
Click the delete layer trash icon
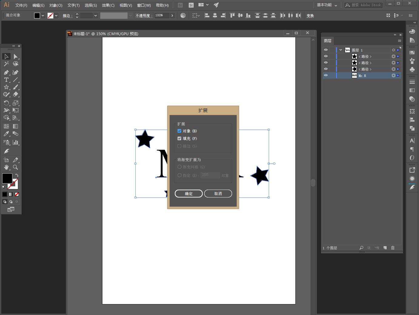[x=393, y=248]
